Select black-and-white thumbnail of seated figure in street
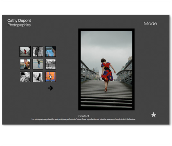This screenshot has width=172, height=146. click(51, 64)
